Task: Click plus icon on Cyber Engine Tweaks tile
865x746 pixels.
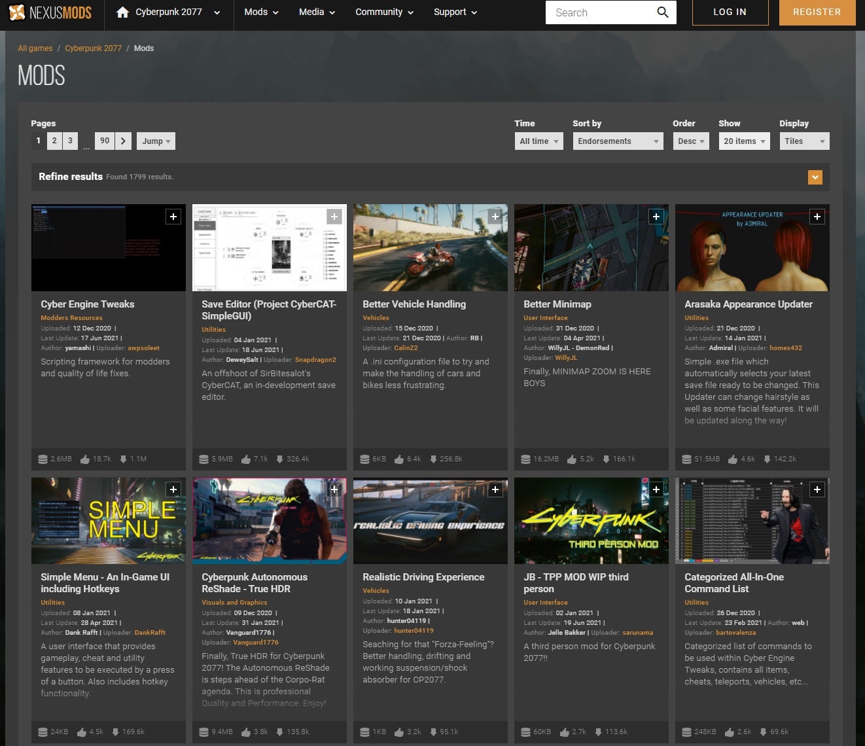Action: 173,217
